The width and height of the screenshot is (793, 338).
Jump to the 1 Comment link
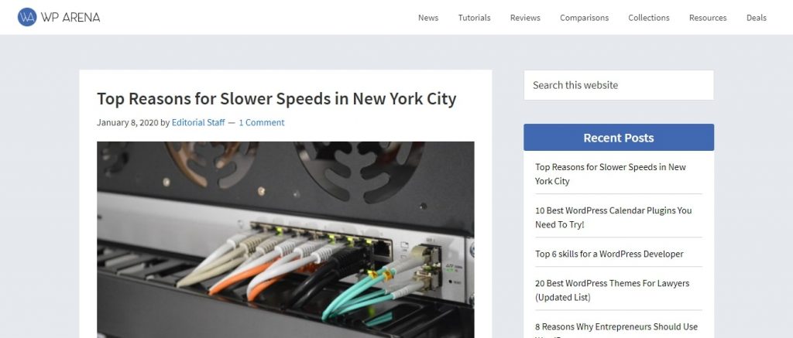point(262,122)
